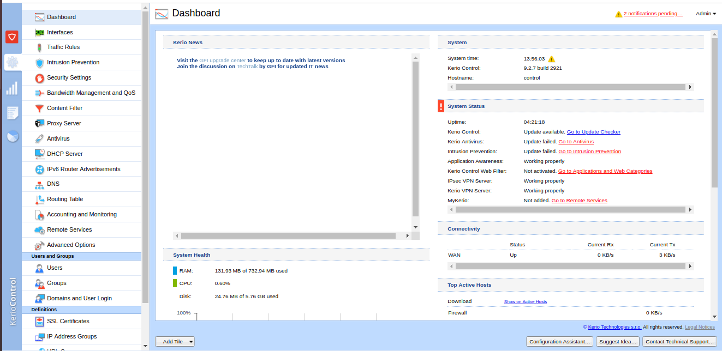Click the red System Status alert icon

(x=441, y=106)
